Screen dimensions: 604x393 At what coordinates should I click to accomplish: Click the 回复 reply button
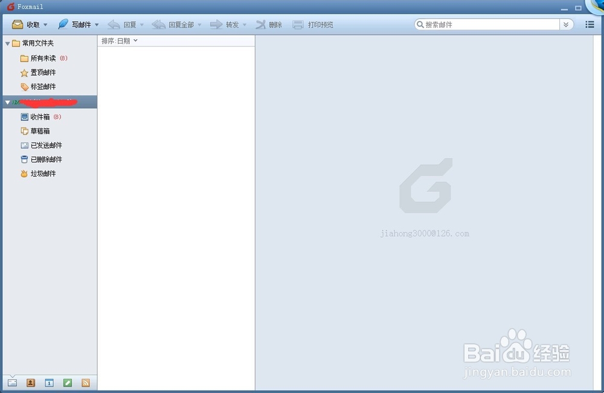(x=122, y=25)
